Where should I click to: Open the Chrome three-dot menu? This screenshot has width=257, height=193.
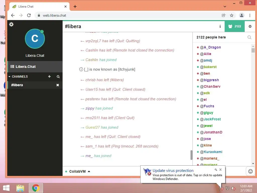(250, 15)
